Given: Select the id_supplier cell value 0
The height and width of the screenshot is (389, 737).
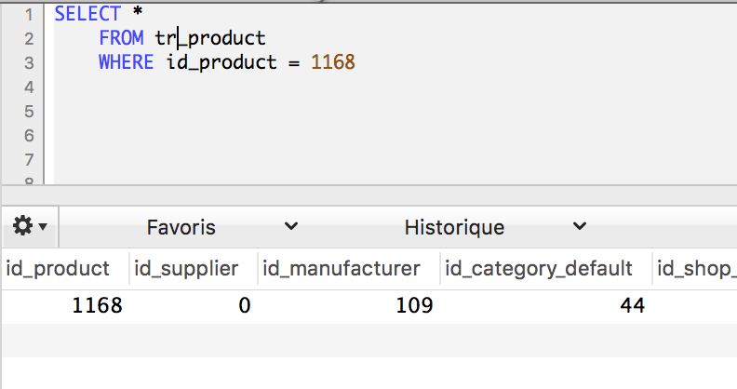Looking at the screenshot, I should 244,305.
